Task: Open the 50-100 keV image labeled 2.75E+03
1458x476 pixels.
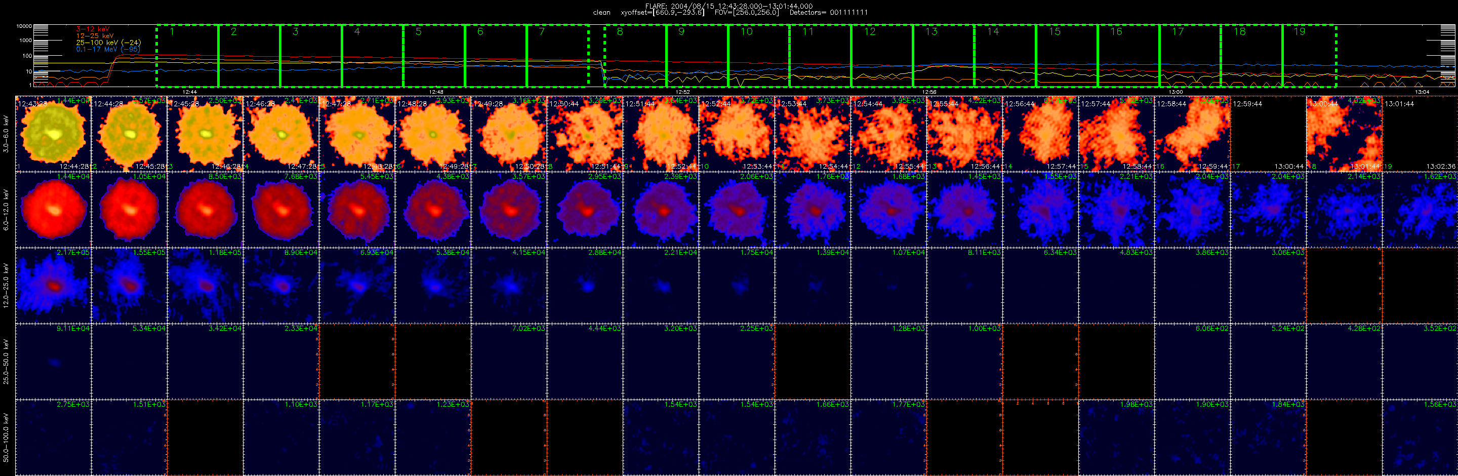Action: point(53,438)
